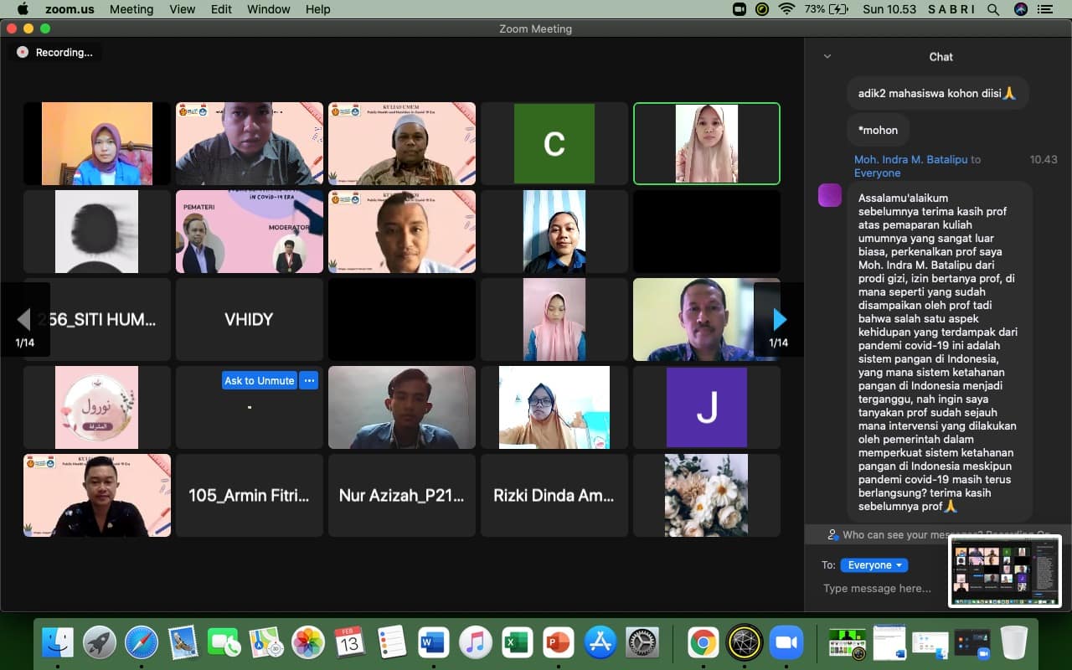The height and width of the screenshot is (670, 1072).
Task: Go to previous page of participants
Action: pyautogui.click(x=24, y=319)
